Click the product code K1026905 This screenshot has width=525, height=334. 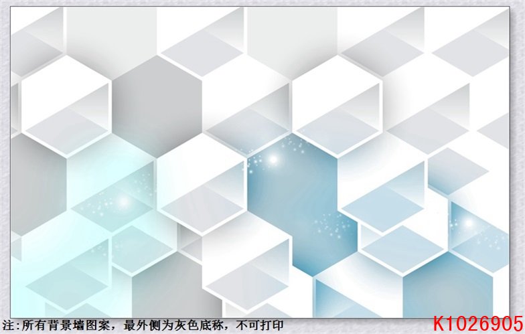pos(478,324)
